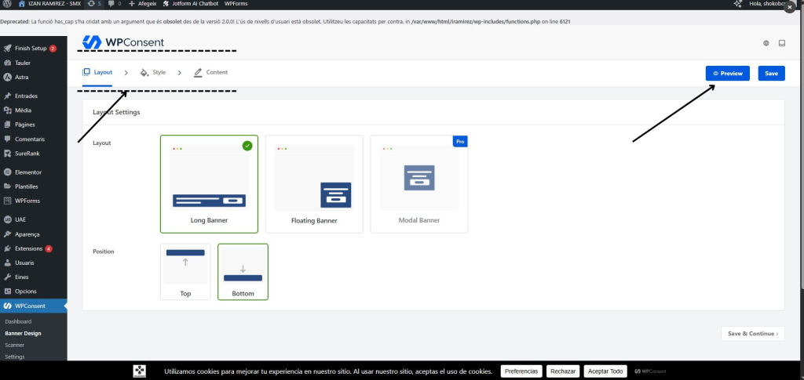
Task: Select the Long Banner layout
Action: 209,184
